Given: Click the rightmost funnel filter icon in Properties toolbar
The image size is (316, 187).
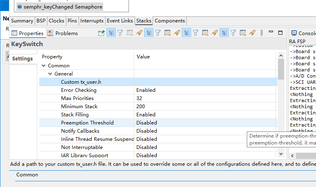Looking at the screenshot, I should tap(233, 33).
